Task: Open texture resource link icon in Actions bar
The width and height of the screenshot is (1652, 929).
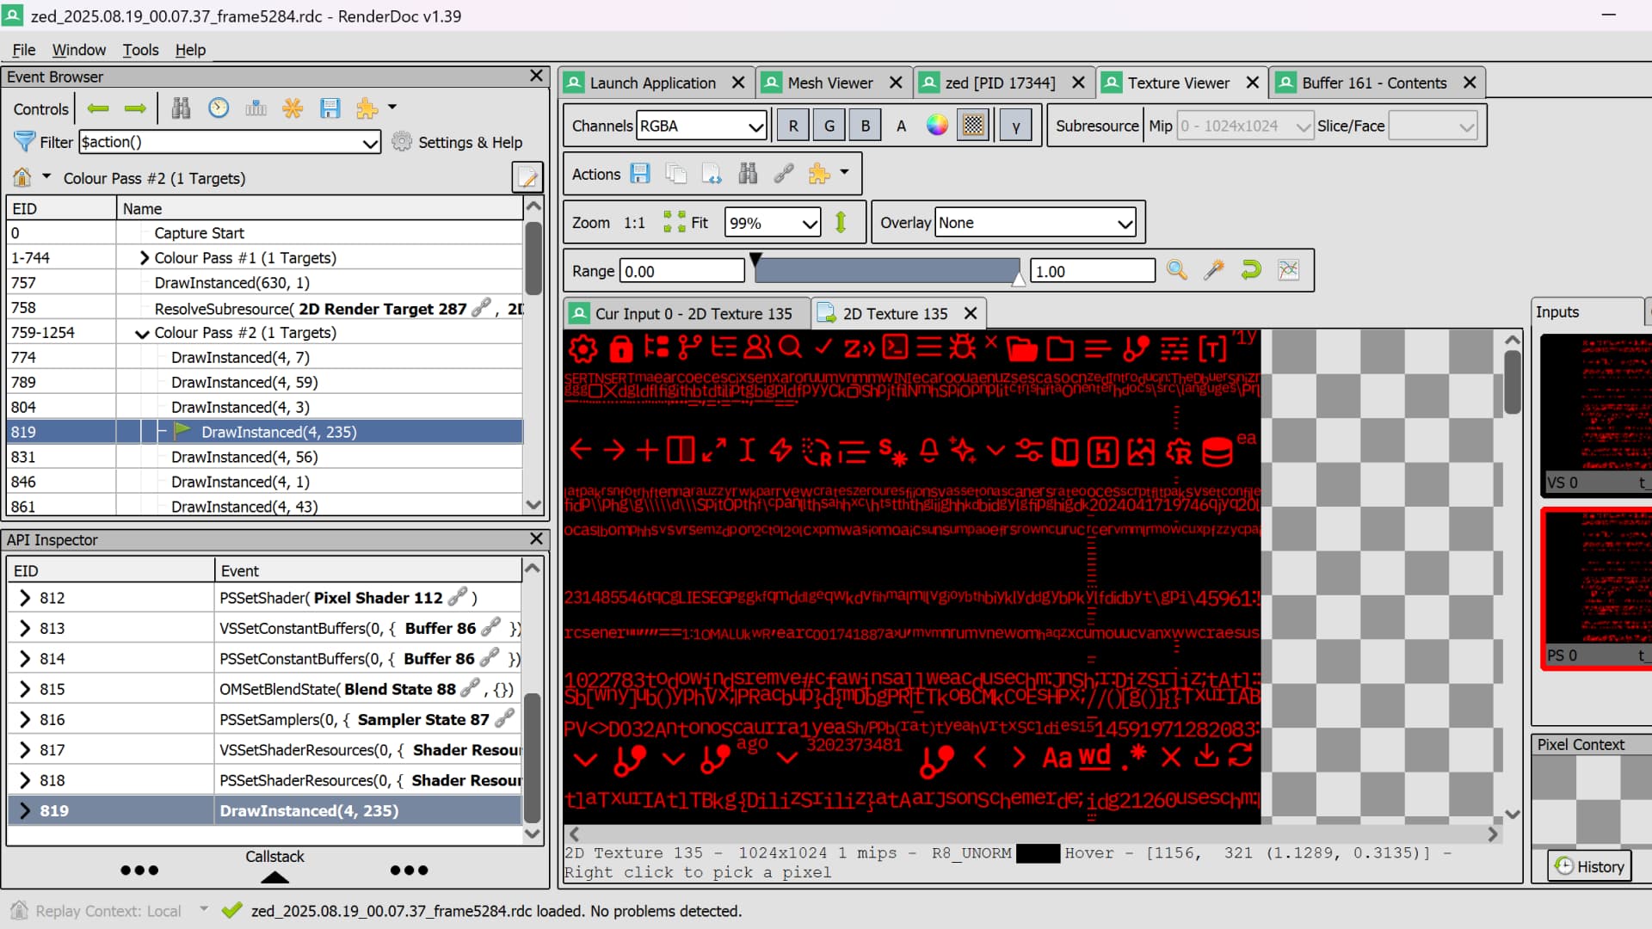Action: click(784, 173)
